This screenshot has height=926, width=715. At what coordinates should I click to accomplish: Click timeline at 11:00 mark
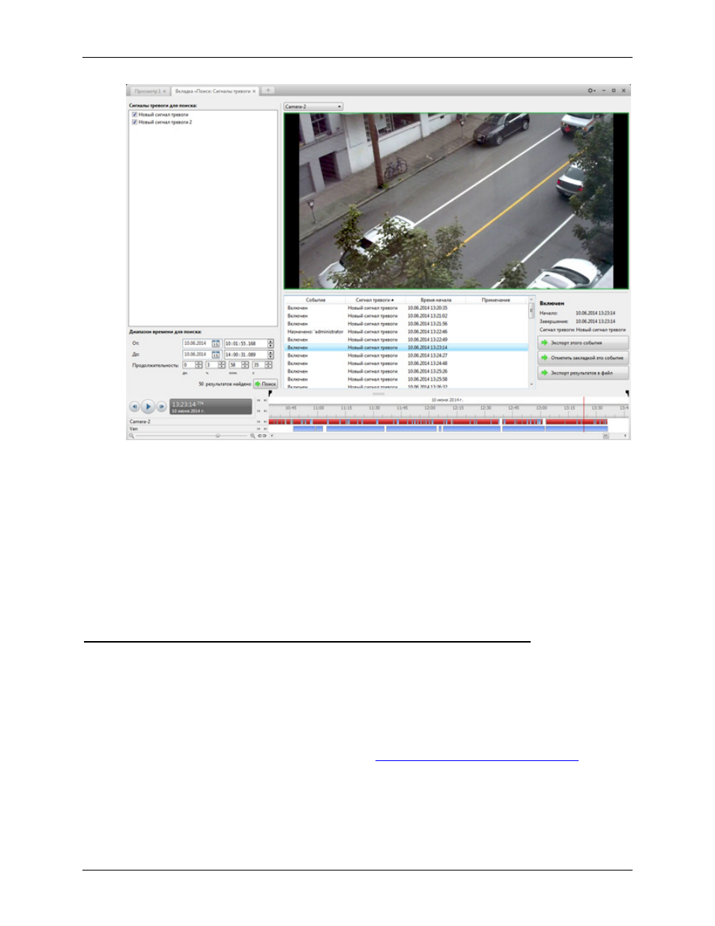(319, 409)
